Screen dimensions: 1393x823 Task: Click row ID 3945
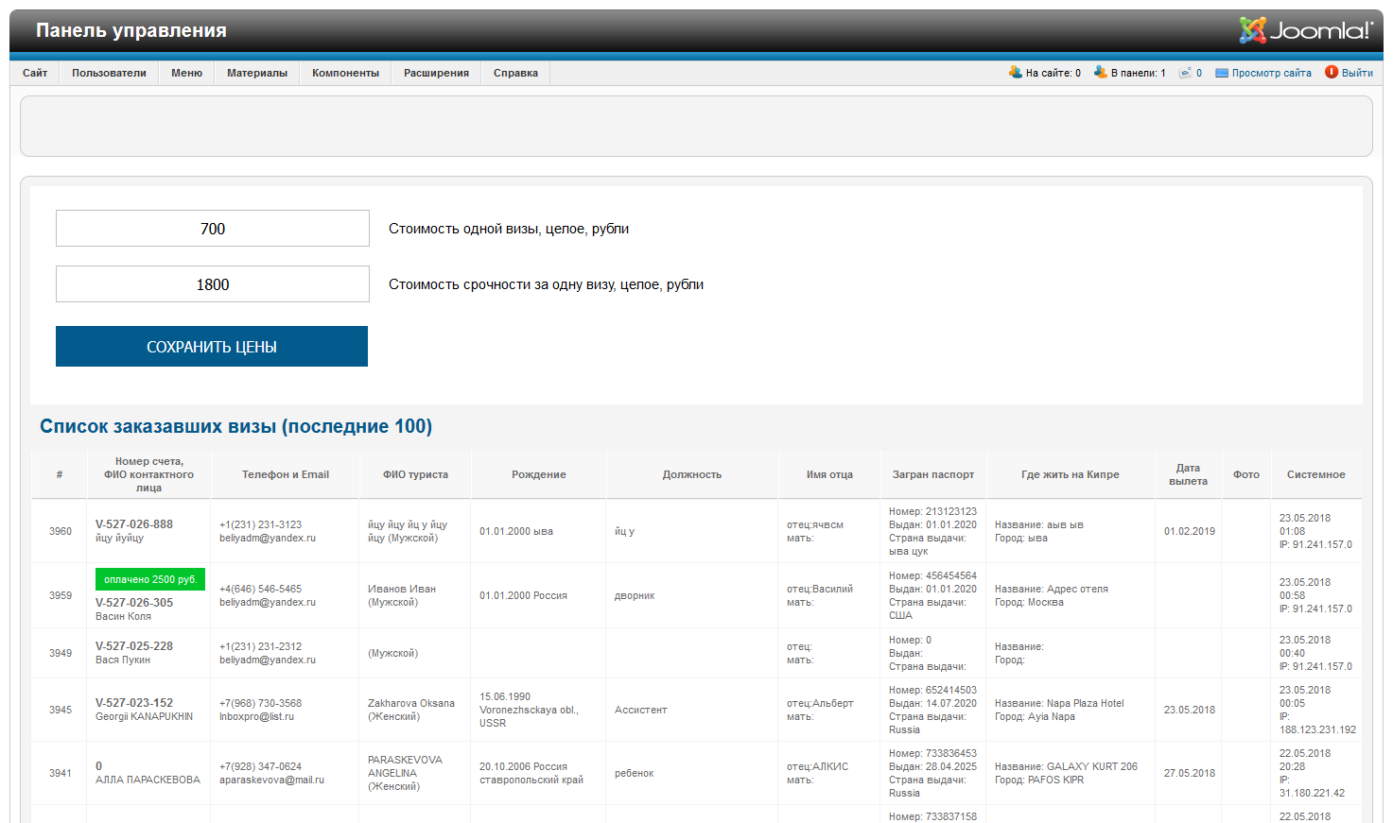[61, 710]
